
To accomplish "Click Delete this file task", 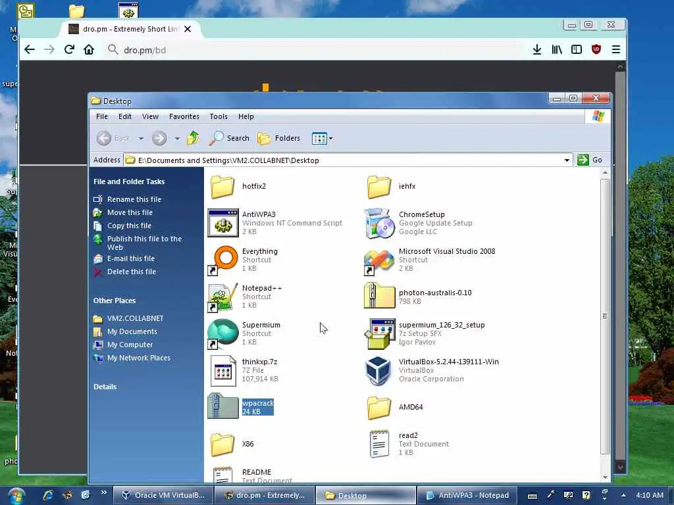I will tap(132, 272).
